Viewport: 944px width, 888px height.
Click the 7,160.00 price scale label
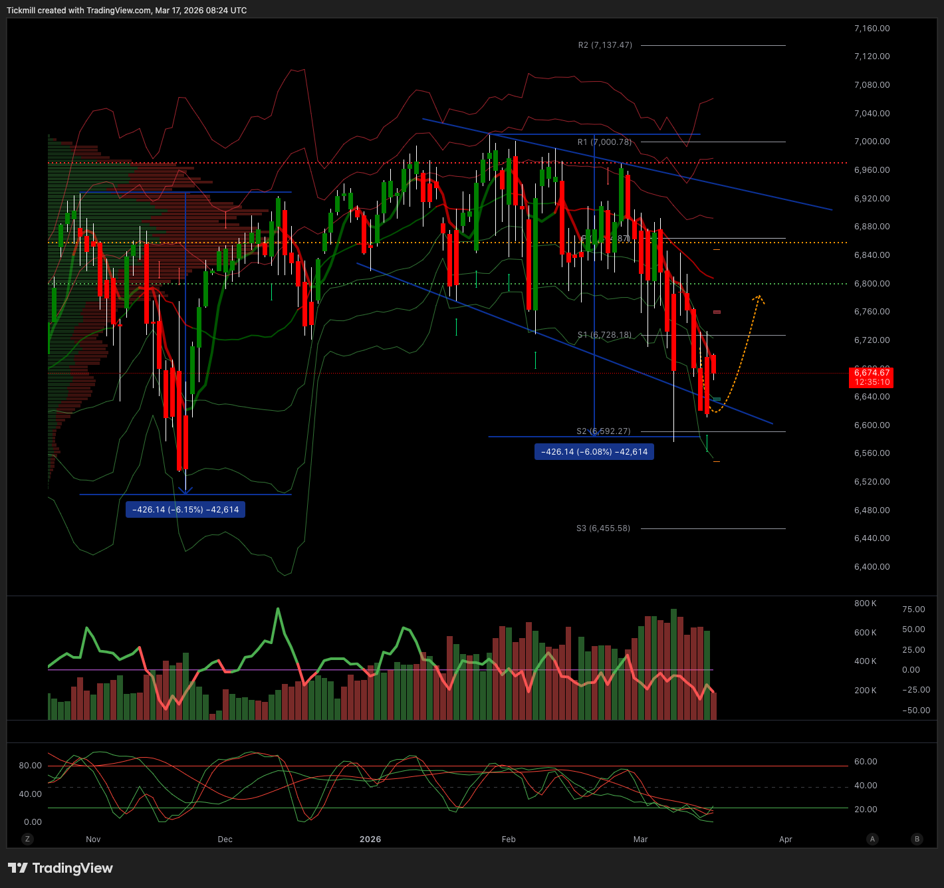872,29
